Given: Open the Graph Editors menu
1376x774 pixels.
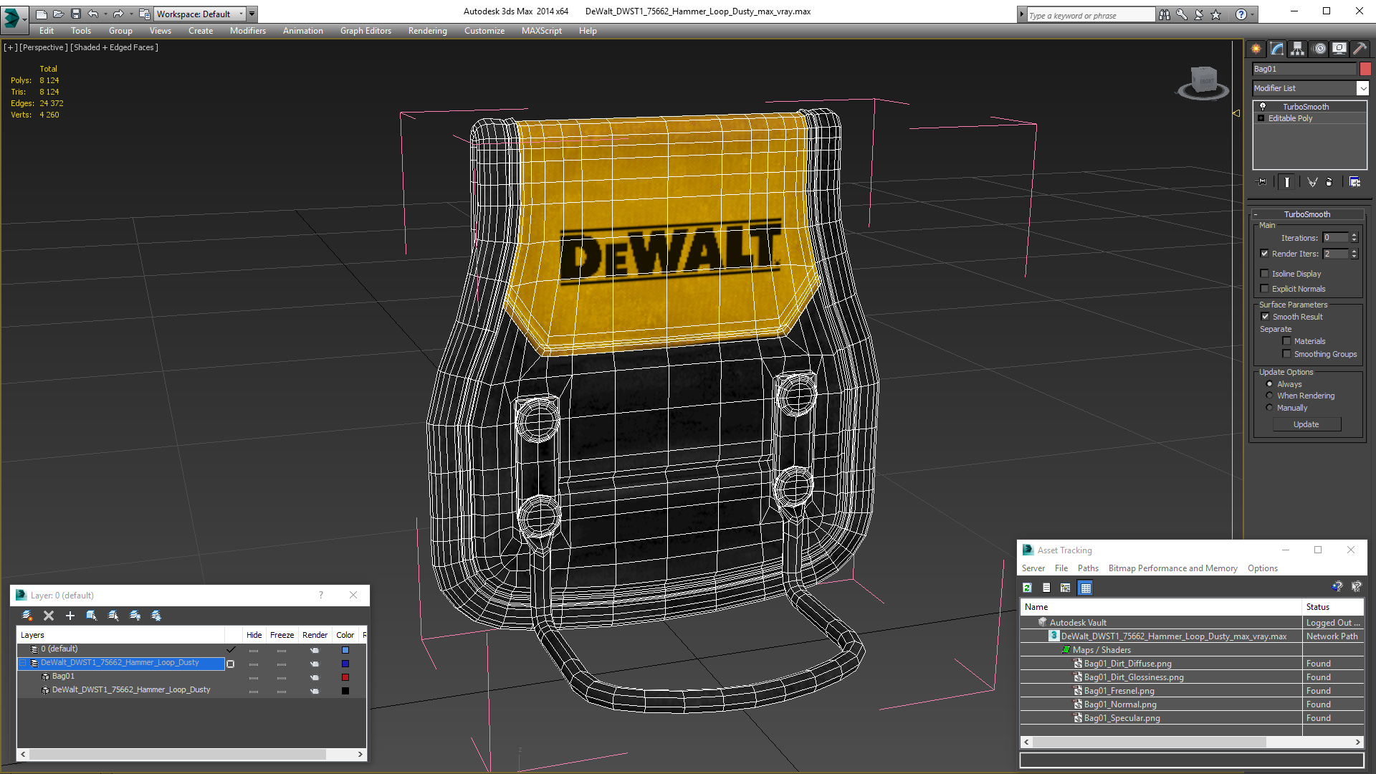Looking at the screenshot, I should (365, 31).
